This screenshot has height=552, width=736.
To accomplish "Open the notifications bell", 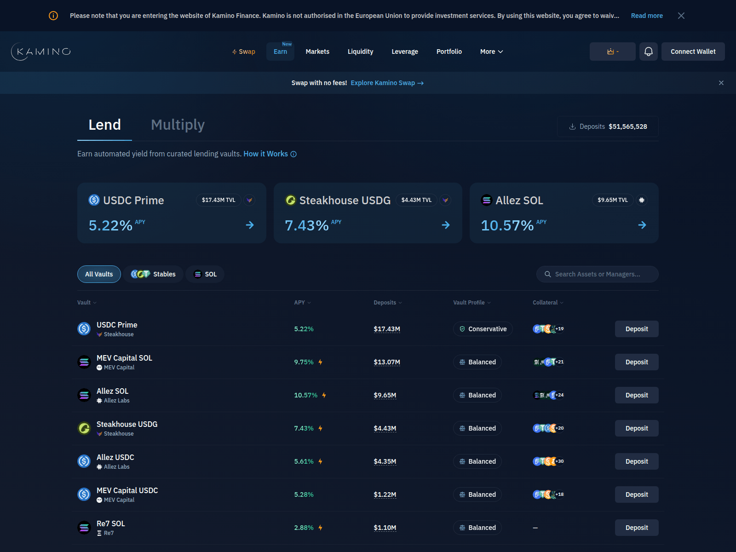I will coord(649,52).
